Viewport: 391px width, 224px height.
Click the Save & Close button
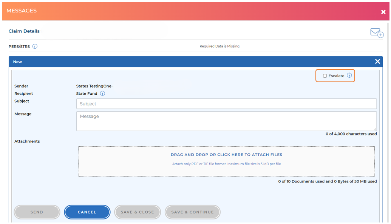pyautogui.click(x=138, y=212)
